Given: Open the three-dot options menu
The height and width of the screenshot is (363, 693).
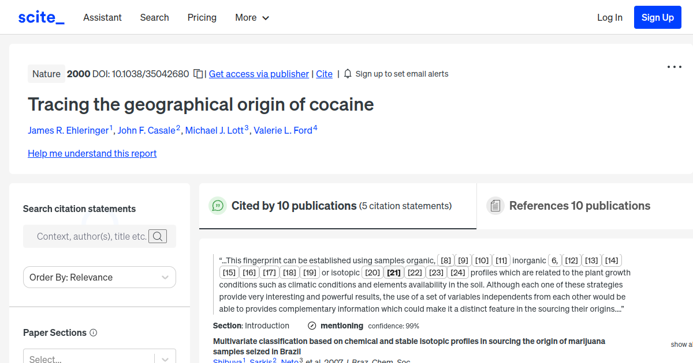Looking at the screenshot, I should click(x=674, y=67).
